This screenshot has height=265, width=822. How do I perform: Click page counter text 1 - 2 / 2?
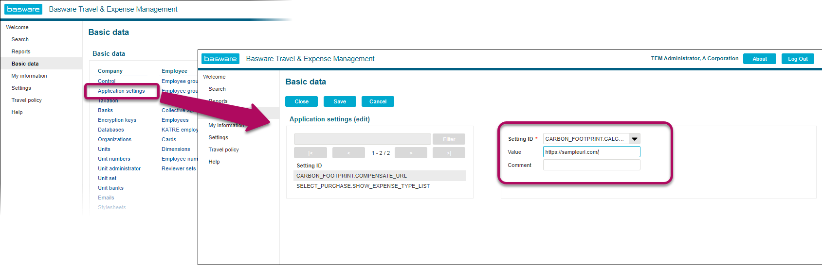[381, 153]
